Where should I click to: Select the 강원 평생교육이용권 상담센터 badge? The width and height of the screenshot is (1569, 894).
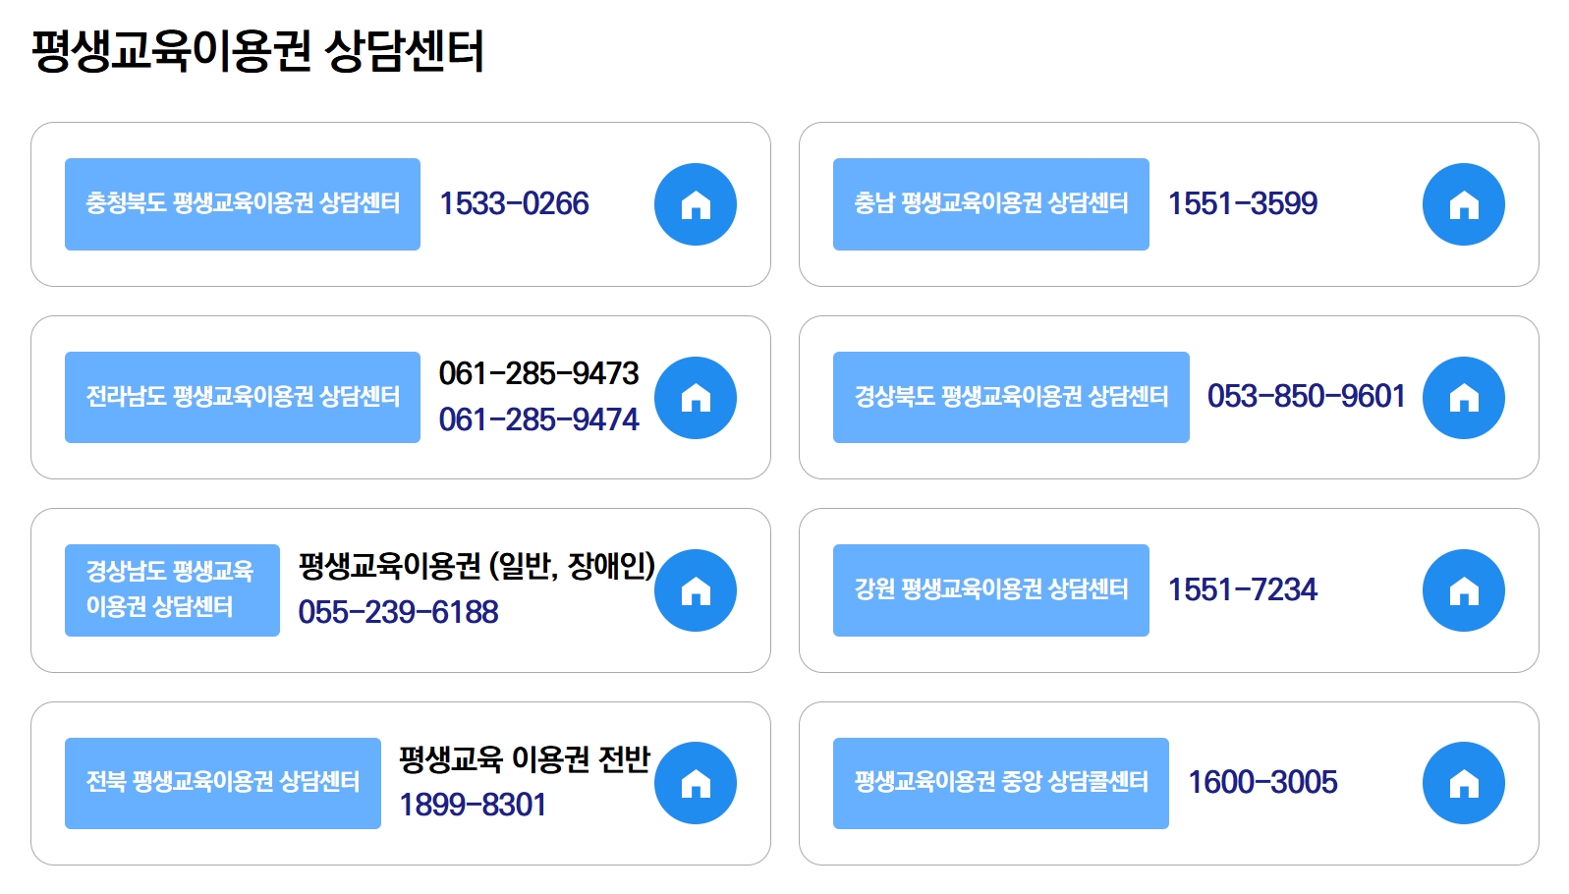click(990, 589)
